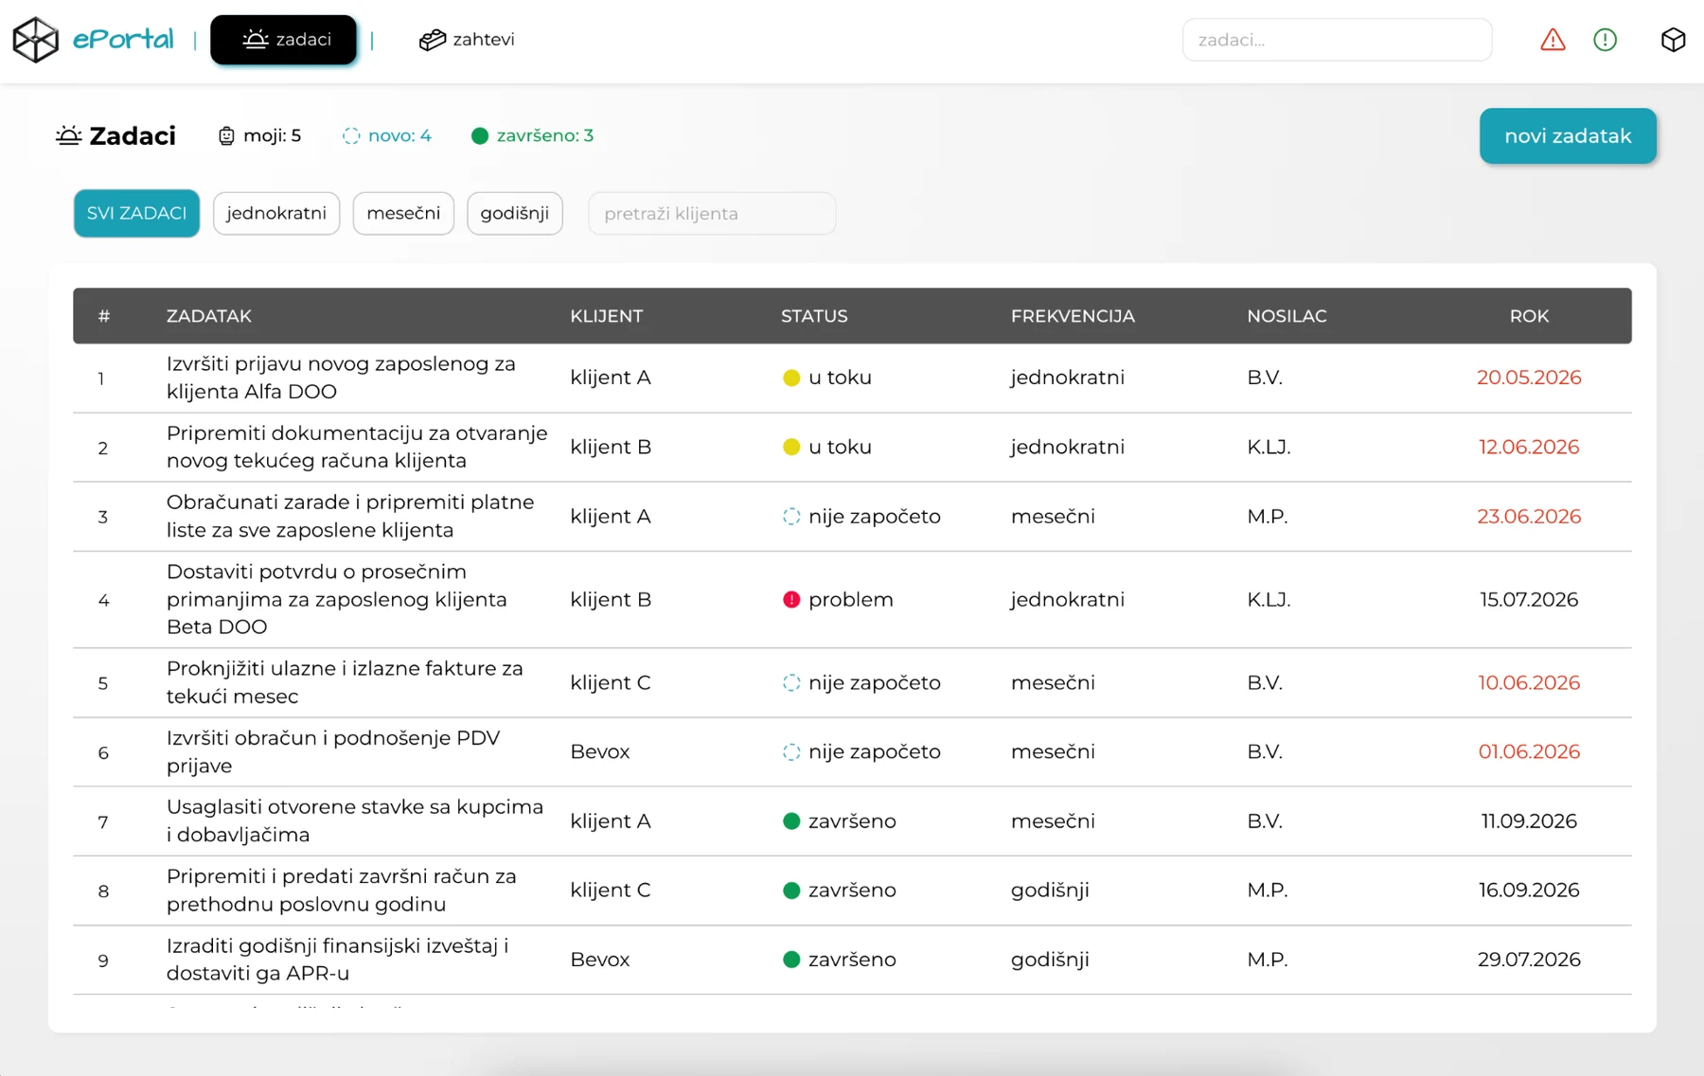Click deadline 01.06.2026

(1529, 752)
